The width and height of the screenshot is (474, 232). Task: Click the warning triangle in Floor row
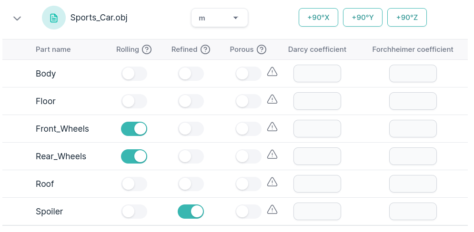272,99
